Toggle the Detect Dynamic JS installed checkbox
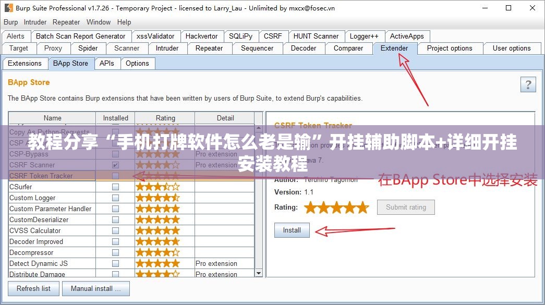 (115, 264)
